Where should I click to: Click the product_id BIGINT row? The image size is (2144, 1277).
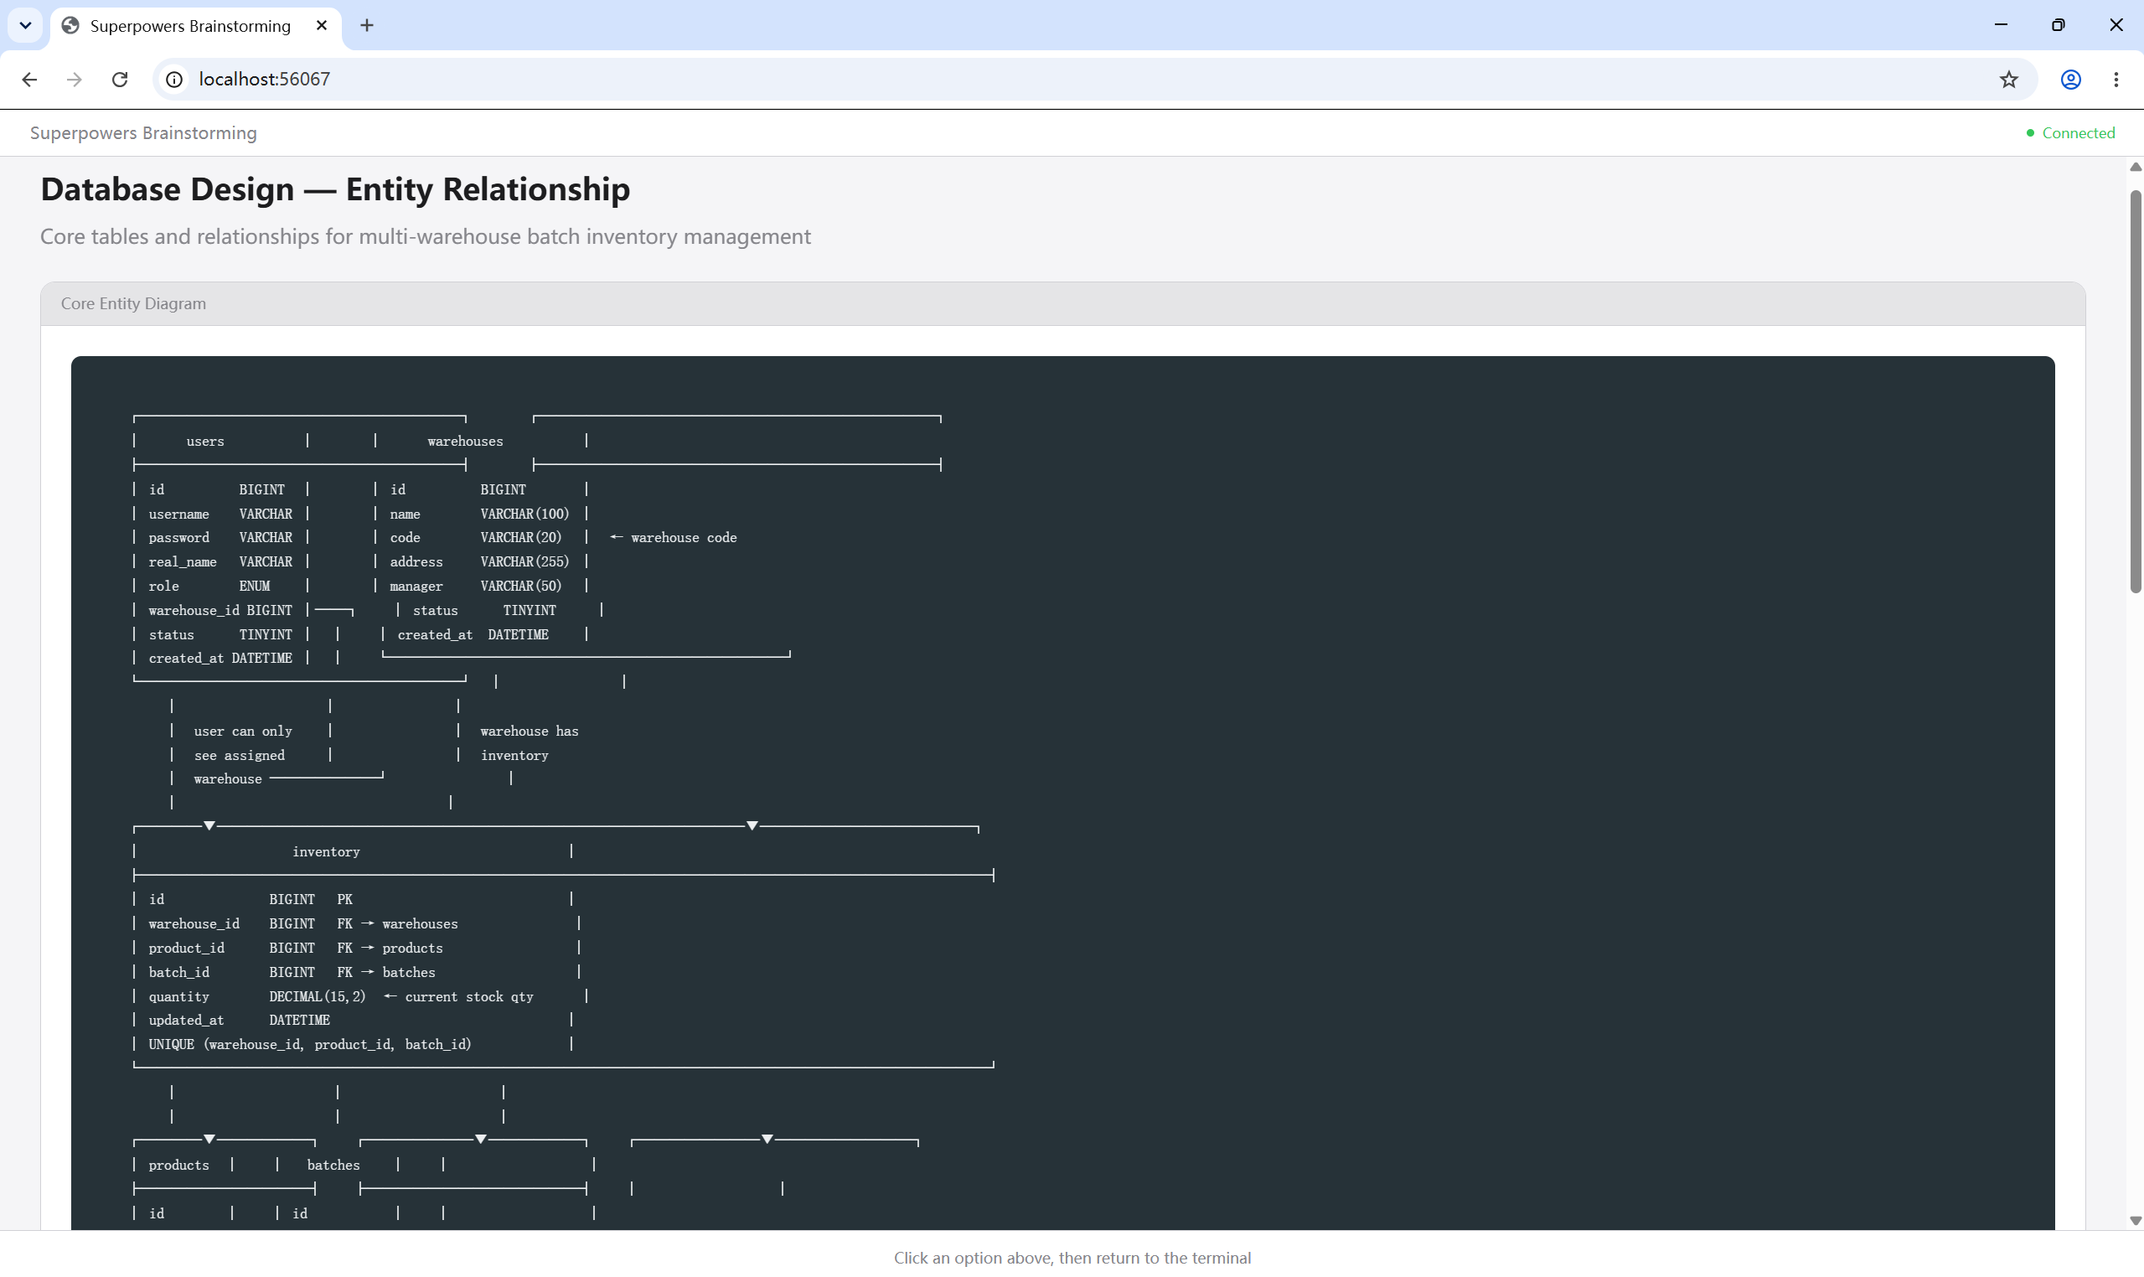pos(295,948)
